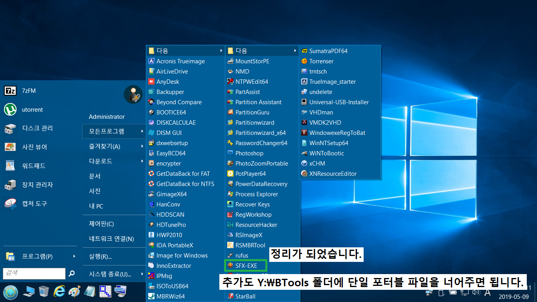The image size is (537, 302).
Task: Open the paint palette taskbar icon
Action: [74, 292]
